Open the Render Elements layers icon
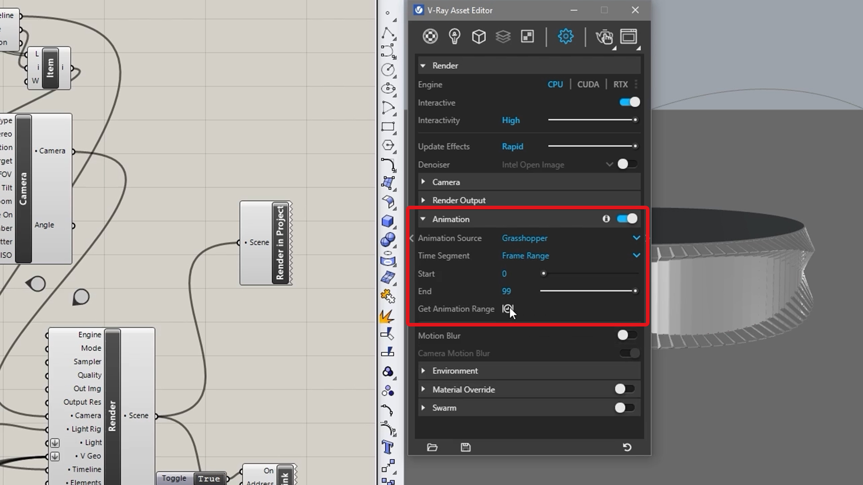Image resolution: width=863 pixels, height=485 pixels. point(503,36)
